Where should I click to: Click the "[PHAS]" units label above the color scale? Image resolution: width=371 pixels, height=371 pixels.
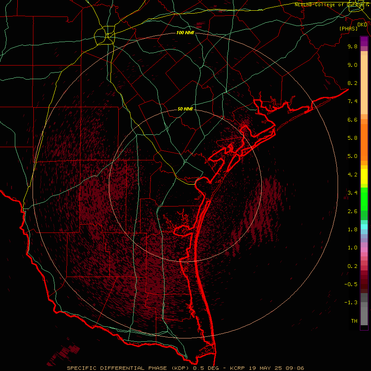348,29
